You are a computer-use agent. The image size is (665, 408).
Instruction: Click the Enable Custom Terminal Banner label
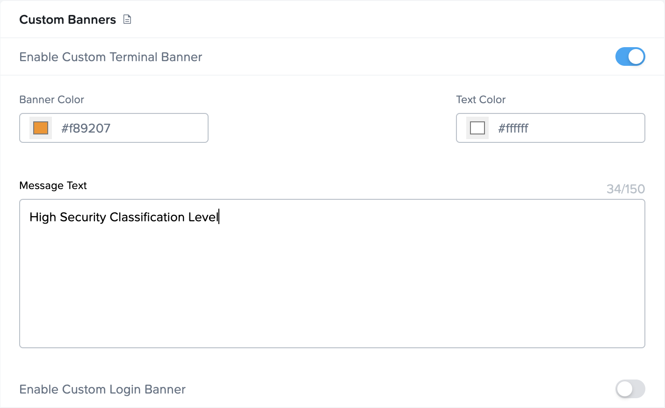pyautogui.click(x=110, y=56)
